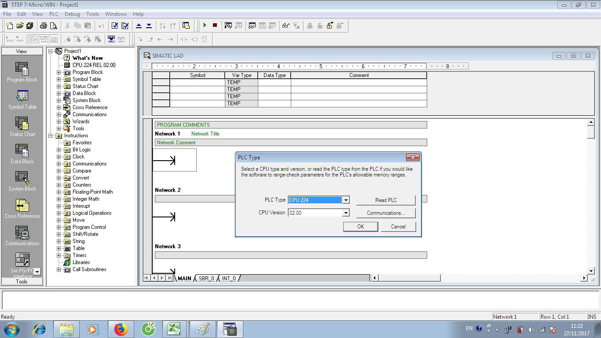Click the Windows Start button
This screenshot has height=338, width=601.
[11, 329]
